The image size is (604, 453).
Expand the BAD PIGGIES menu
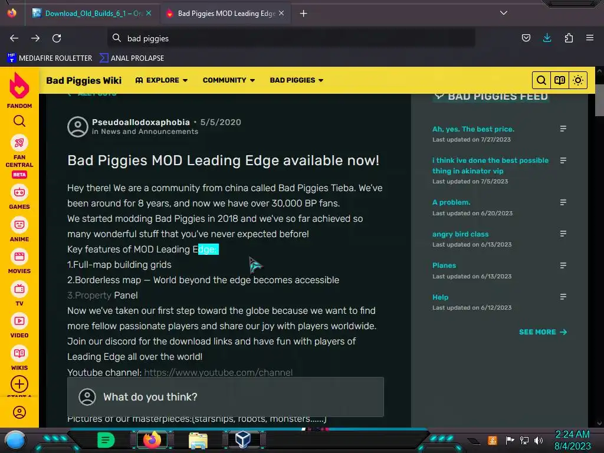[297, 80]
